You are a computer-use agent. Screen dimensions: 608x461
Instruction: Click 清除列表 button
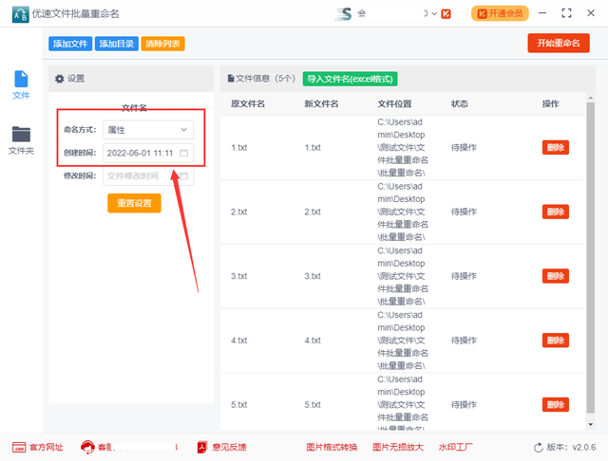(162, 44)
